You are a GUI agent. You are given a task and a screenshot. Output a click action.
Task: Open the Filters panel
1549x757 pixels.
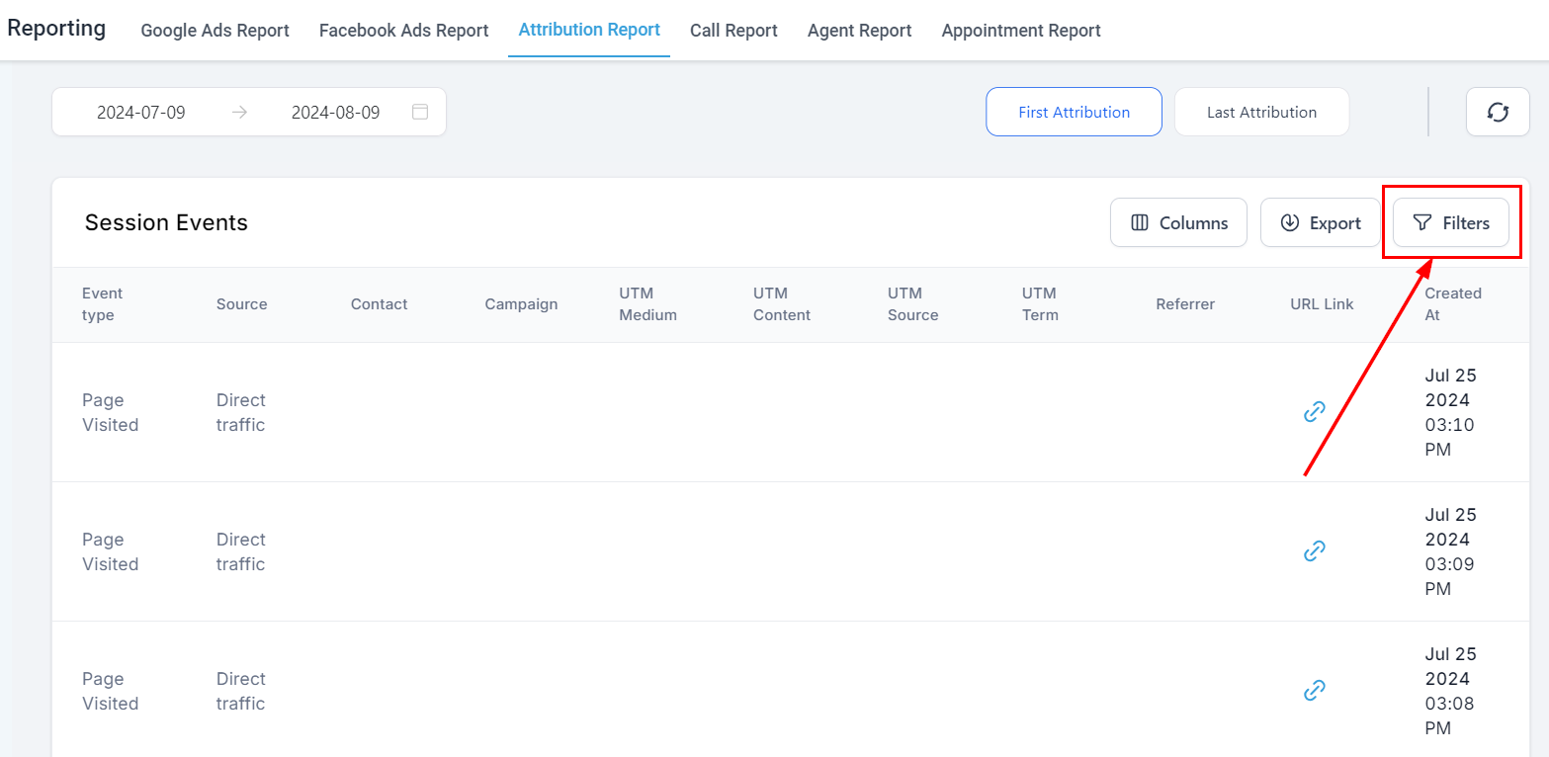point(1450,223)
